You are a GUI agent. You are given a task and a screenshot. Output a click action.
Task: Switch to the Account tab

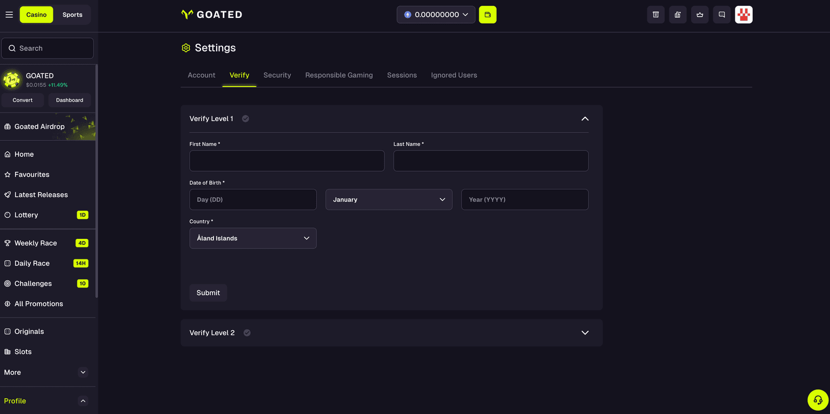202,75
